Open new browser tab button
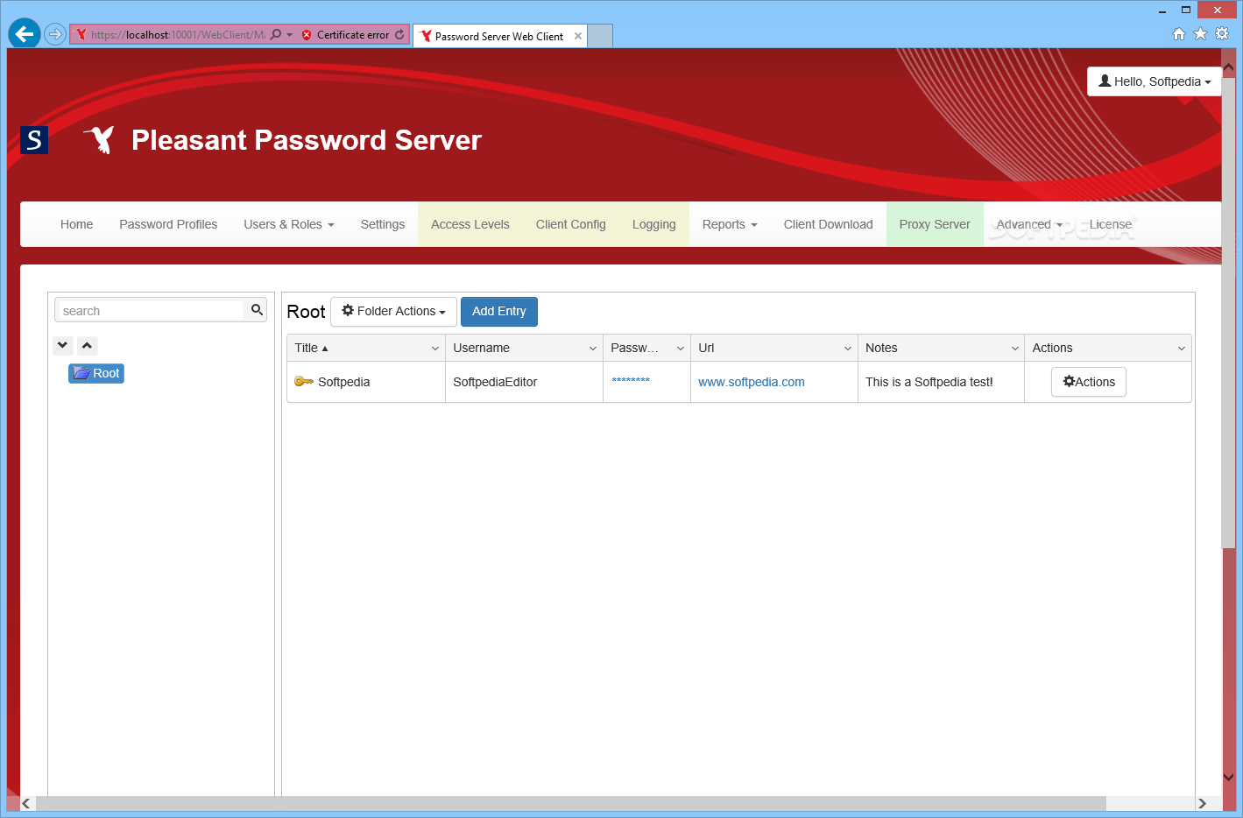The height and width of the screenshot is (818, 1243). click(600, 36)
